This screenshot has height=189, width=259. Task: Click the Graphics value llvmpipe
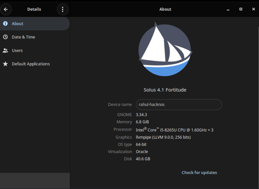pos(163,137)
